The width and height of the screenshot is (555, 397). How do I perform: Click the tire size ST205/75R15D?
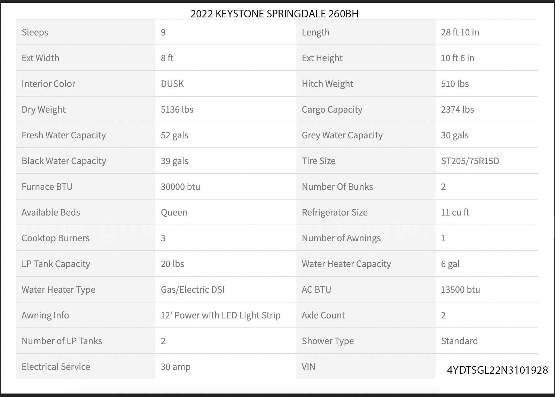(x=470, y=161)
